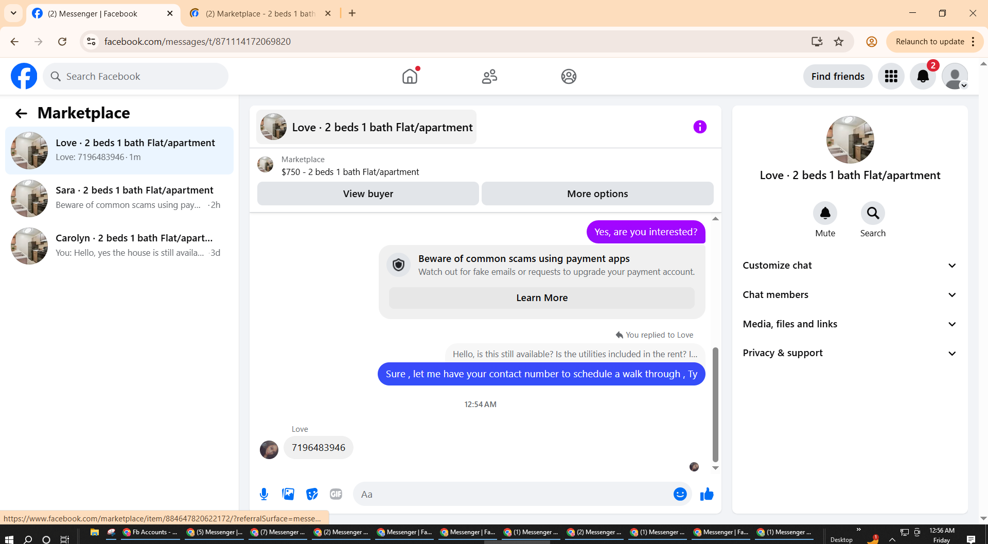Click View buyer button
Viewport: 988px width, 544px height.
[x=368, y=194]
